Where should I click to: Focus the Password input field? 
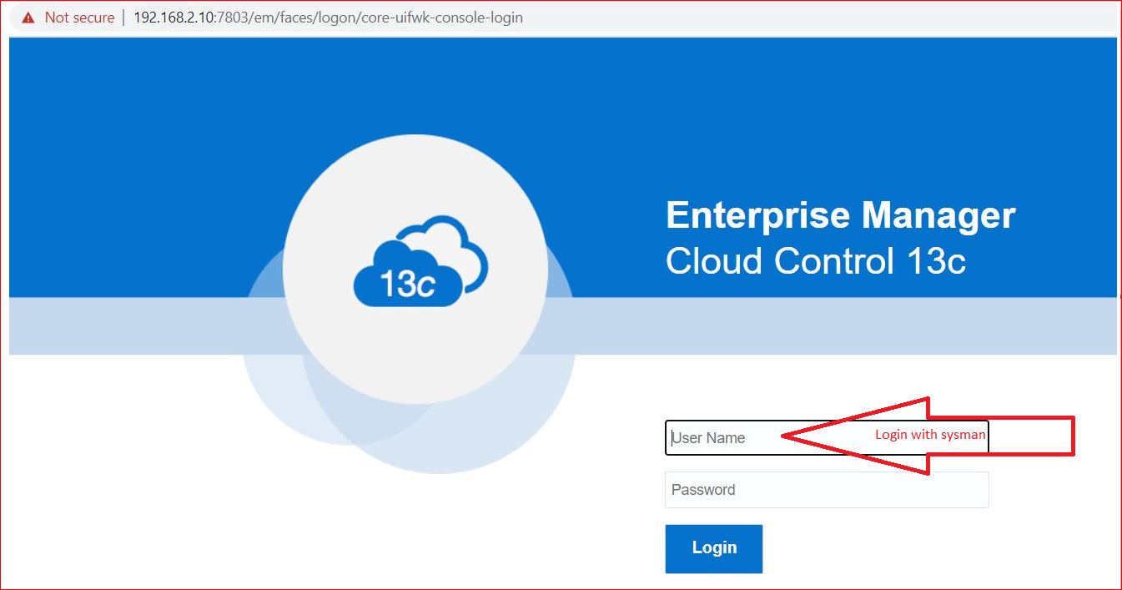(x=826, y=490)
